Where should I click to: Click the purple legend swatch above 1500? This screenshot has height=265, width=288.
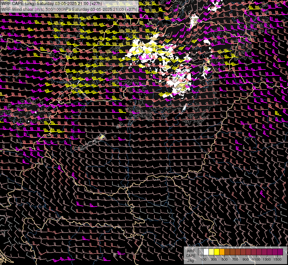tap(280, 252)
